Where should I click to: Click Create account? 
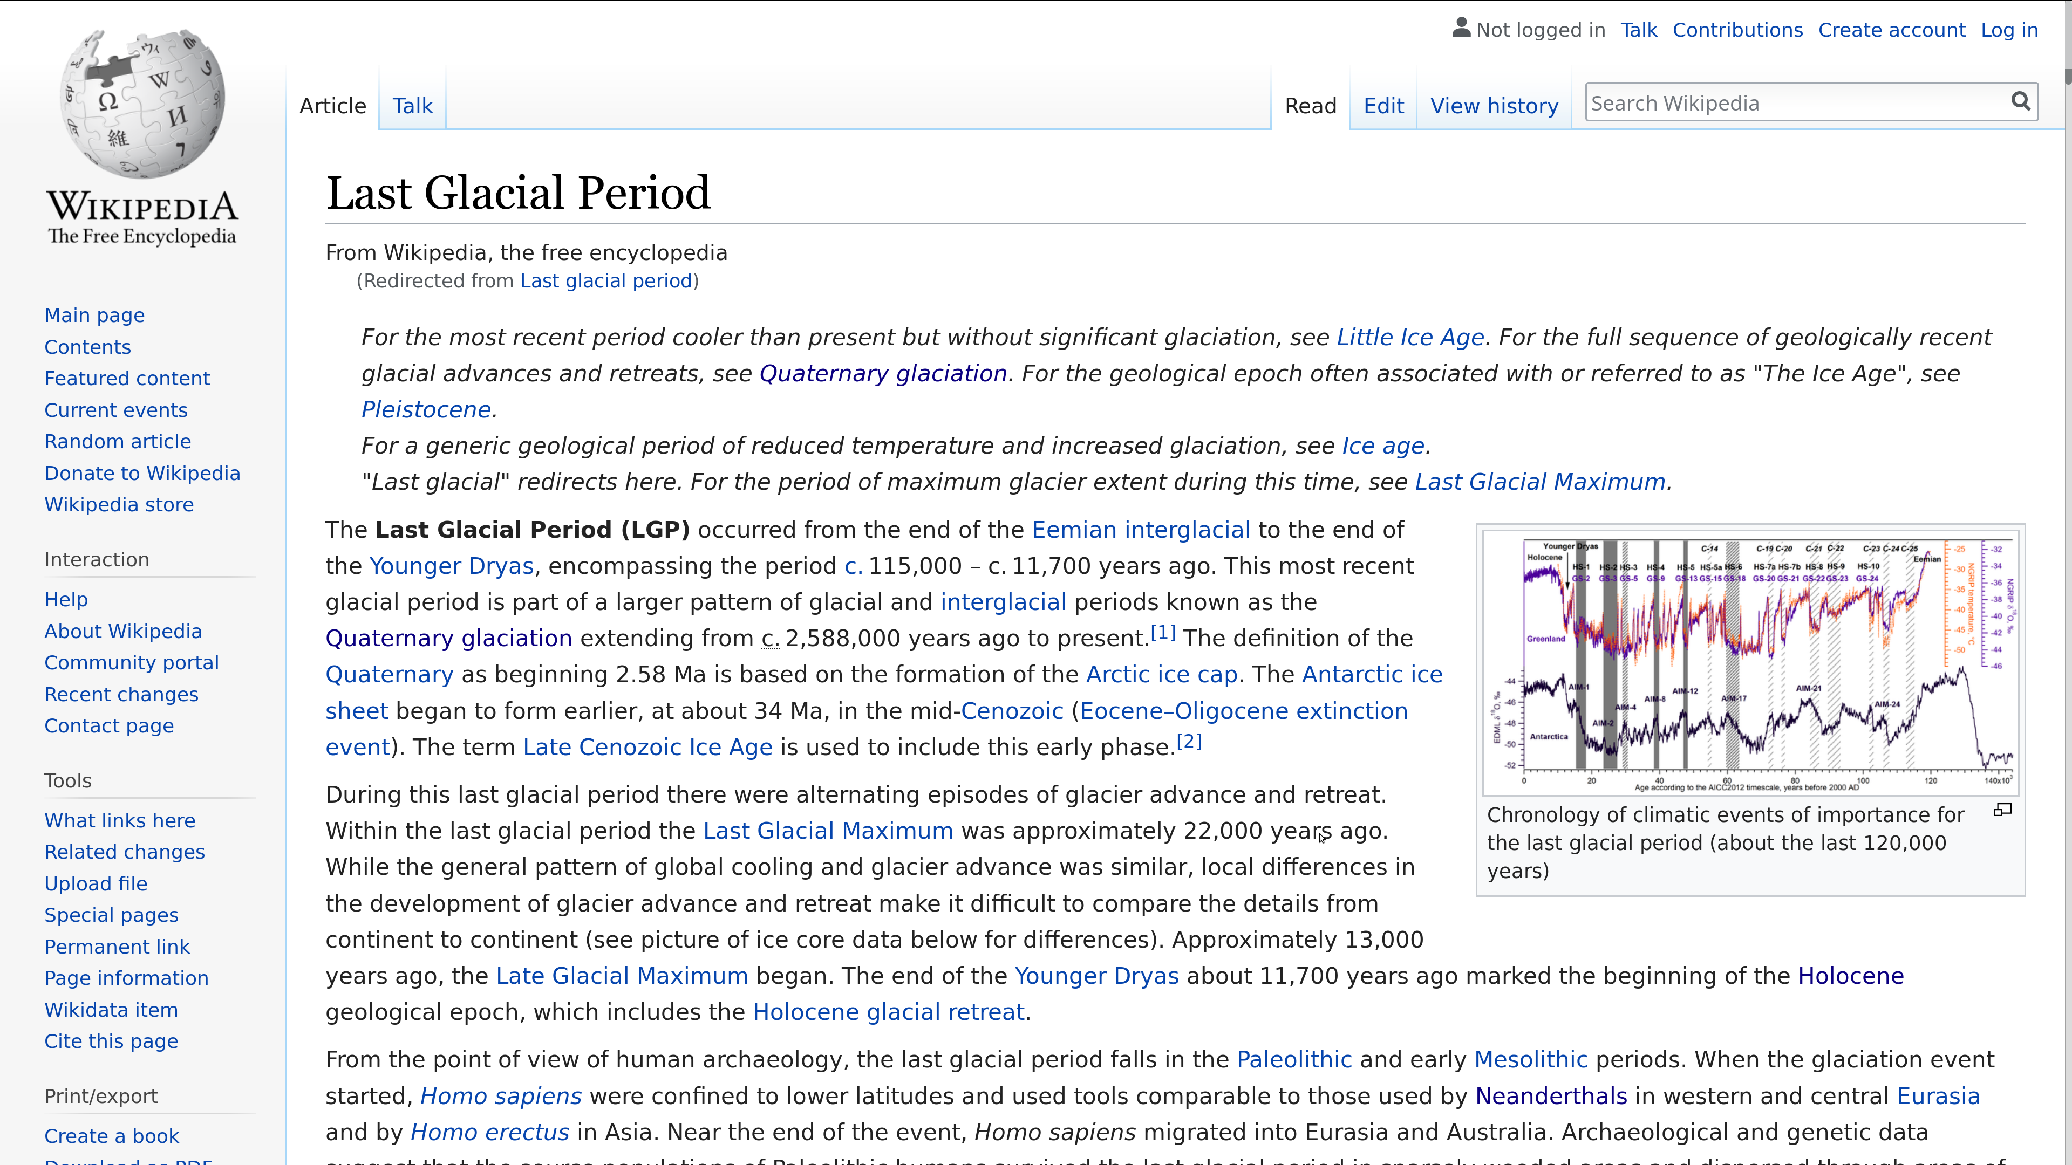1892,30
